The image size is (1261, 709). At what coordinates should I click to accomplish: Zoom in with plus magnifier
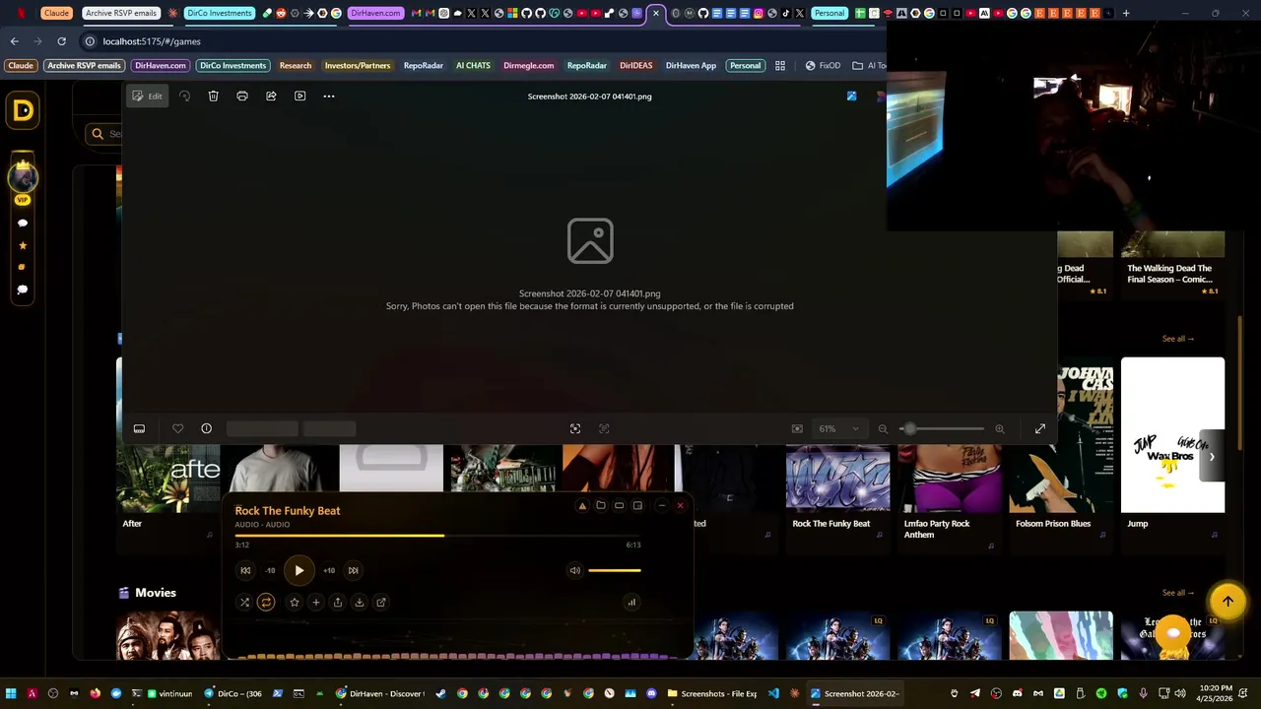[x=1000, y=428]
